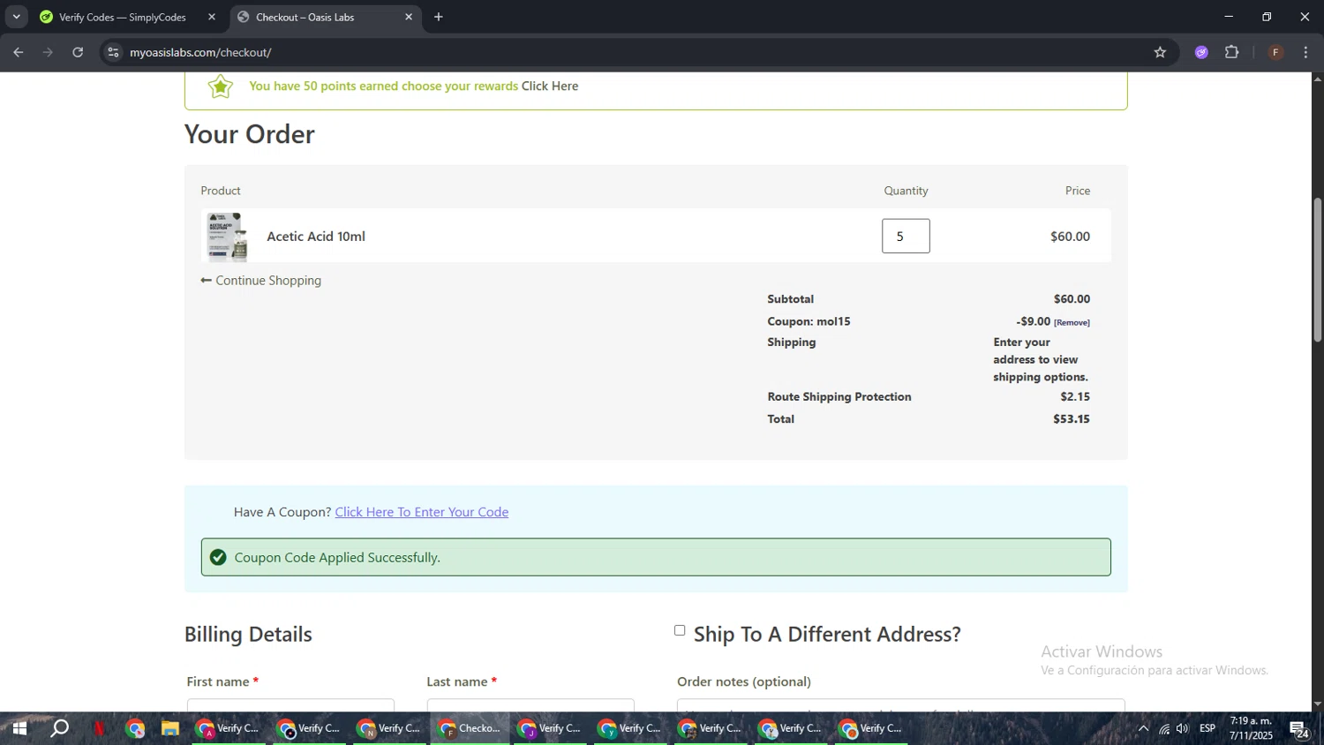
Task: Open the red Netflix taskbar icon
Action: coord(99,729)
